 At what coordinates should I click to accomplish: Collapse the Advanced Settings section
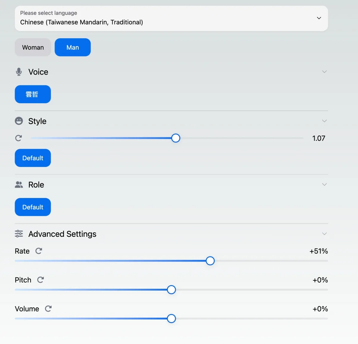324,234
